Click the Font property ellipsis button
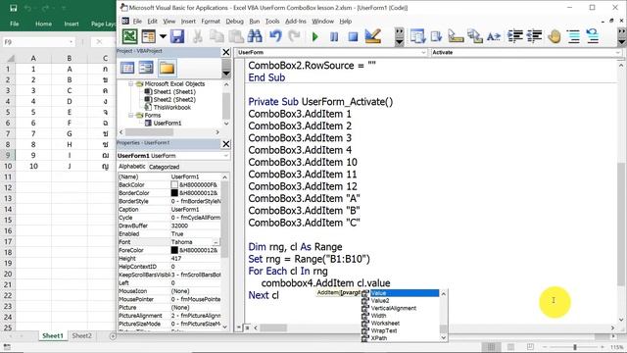 point(216,242)
